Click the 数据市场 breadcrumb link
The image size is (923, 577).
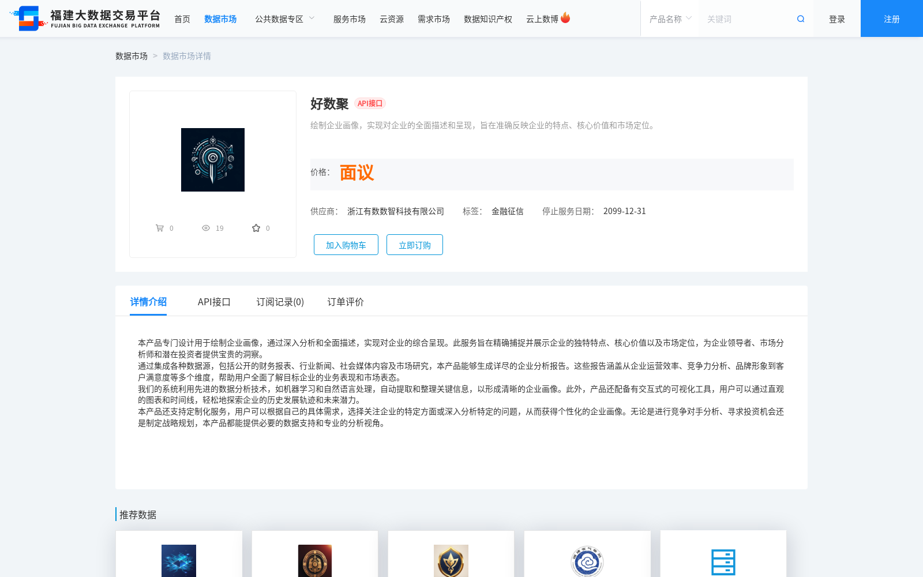coord(132,56)
